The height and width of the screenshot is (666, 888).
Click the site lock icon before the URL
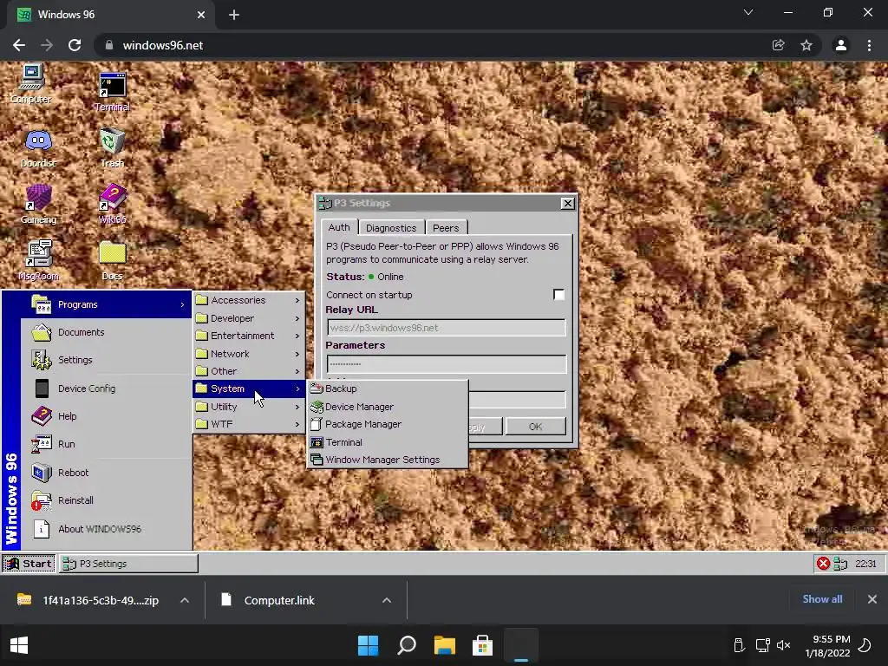click(109, 45)
